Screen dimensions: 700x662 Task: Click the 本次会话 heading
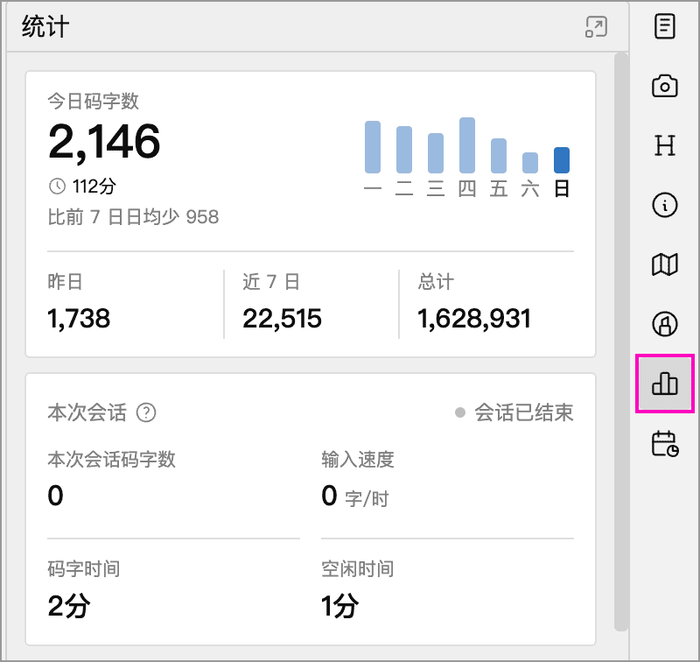click(87, 412)
